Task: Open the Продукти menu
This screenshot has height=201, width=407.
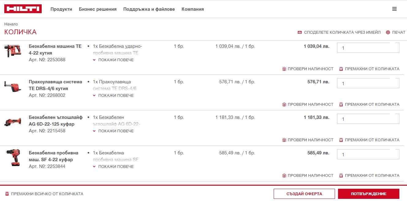Action: (x=61, y=9)
